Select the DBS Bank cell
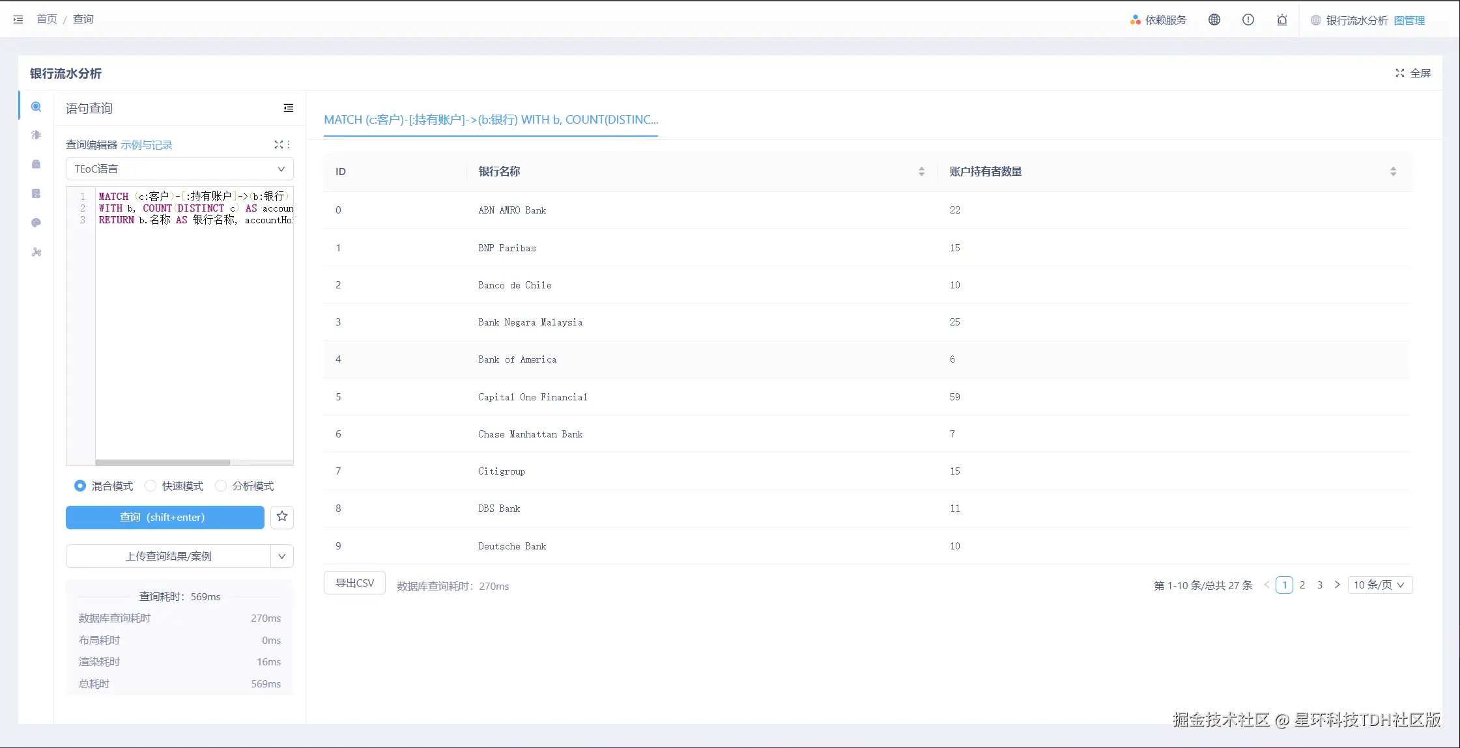 point(500,508)
